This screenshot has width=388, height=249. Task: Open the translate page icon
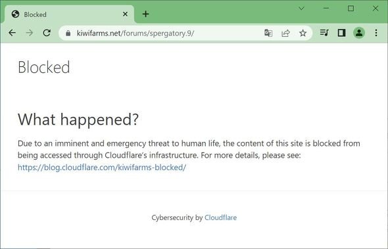268,33
